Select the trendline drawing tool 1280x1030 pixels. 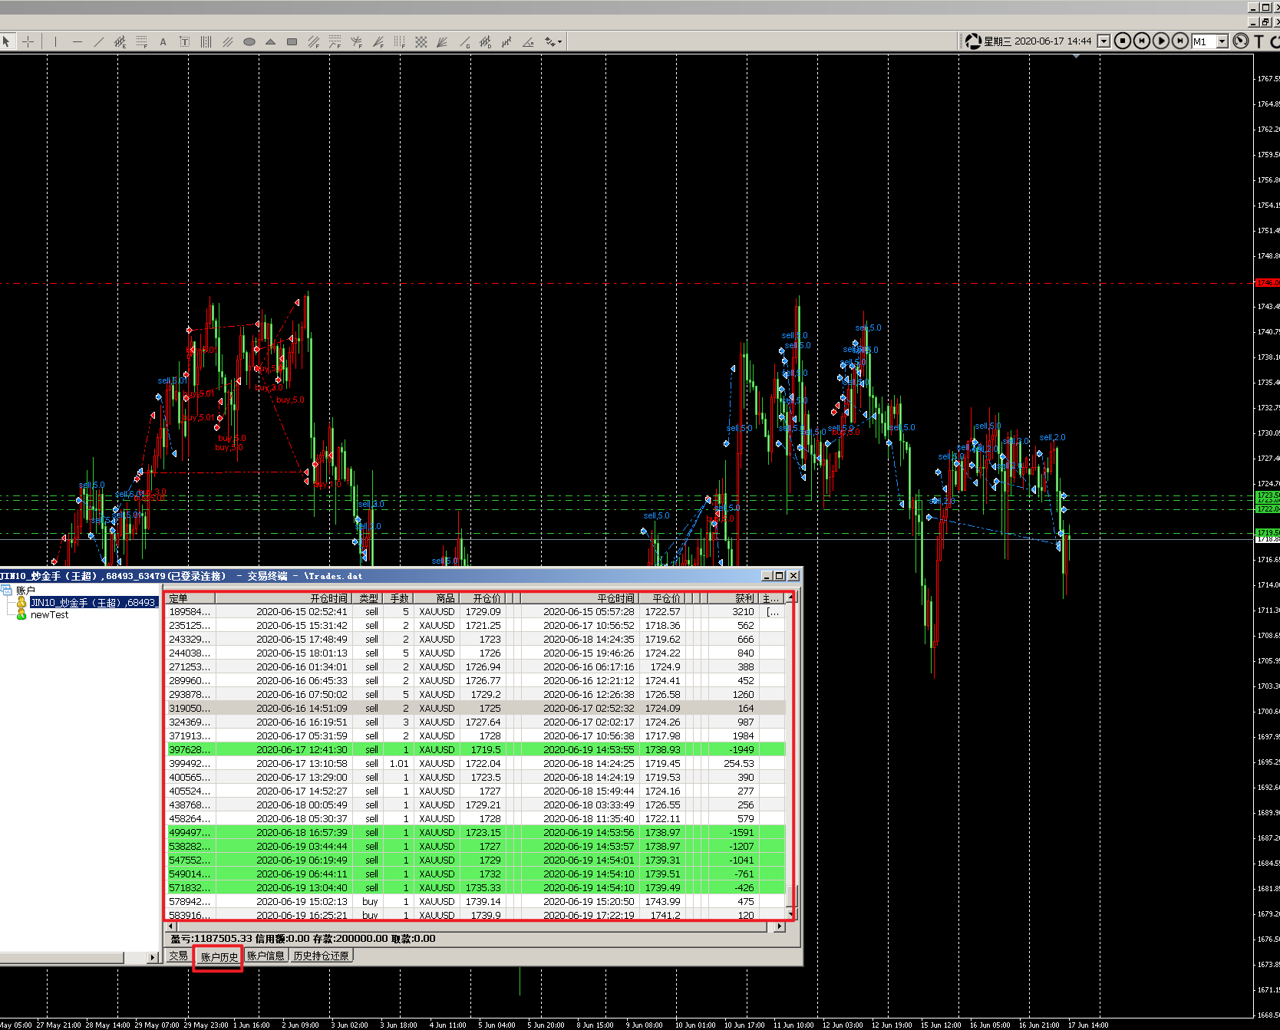(x=98, y=41)
